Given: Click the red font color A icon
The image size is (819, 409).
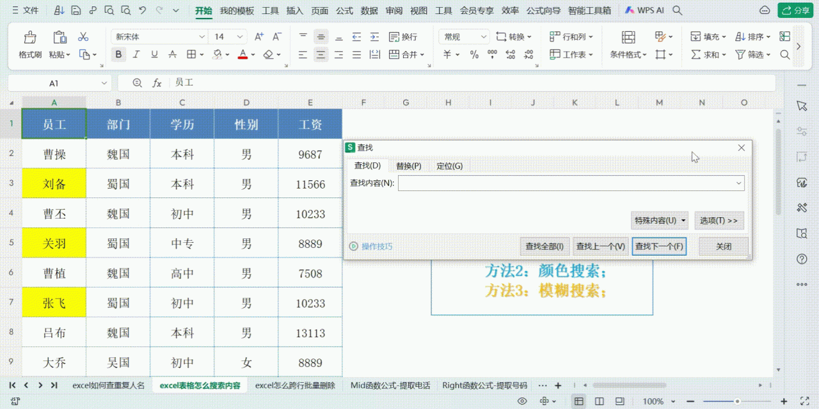Looking at the screenshot, I should (x=243, y=55).
